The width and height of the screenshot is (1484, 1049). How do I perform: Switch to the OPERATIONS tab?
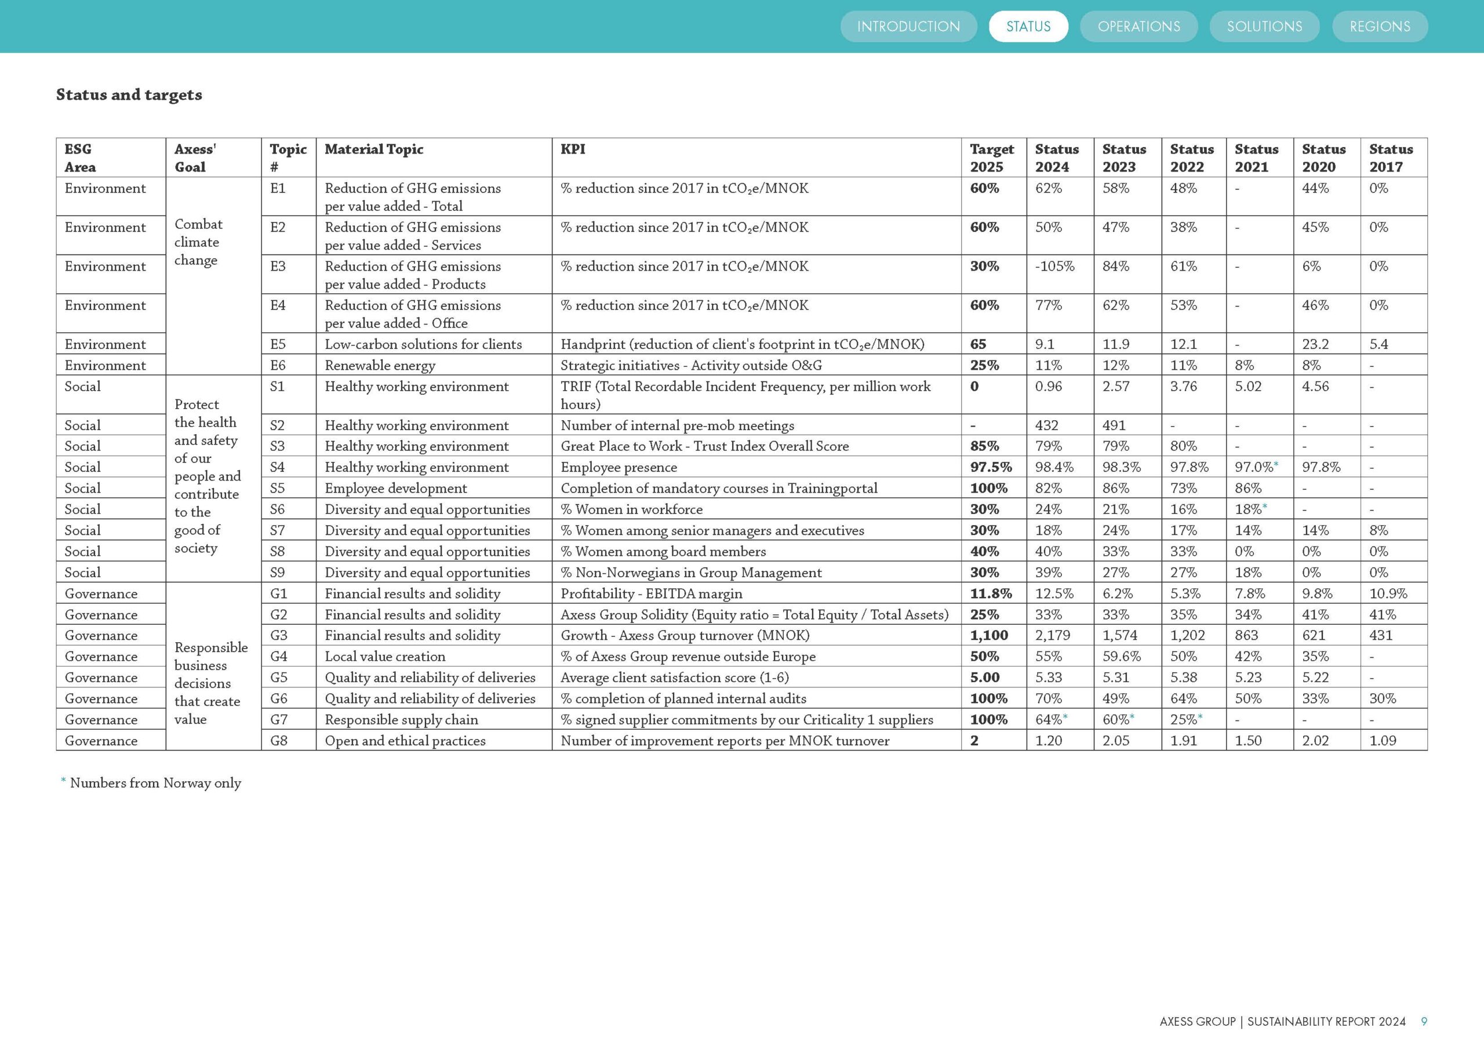[1139, 27]
